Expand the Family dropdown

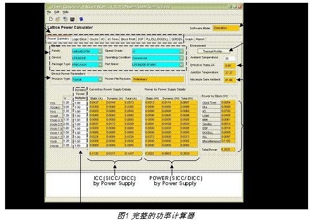[100, 51]
